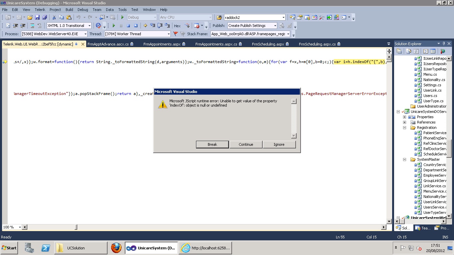Open the Thread Worker Thread dropdown
Image resolution: width=454 pixels, height=255 pixels.
[x=168, y=34]
